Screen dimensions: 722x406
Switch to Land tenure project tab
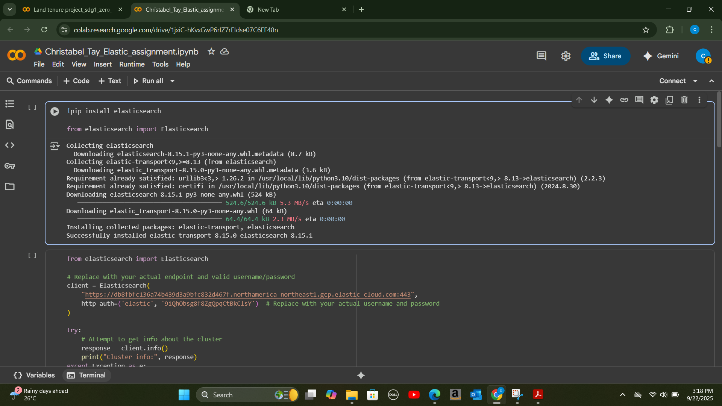point(71,9)
